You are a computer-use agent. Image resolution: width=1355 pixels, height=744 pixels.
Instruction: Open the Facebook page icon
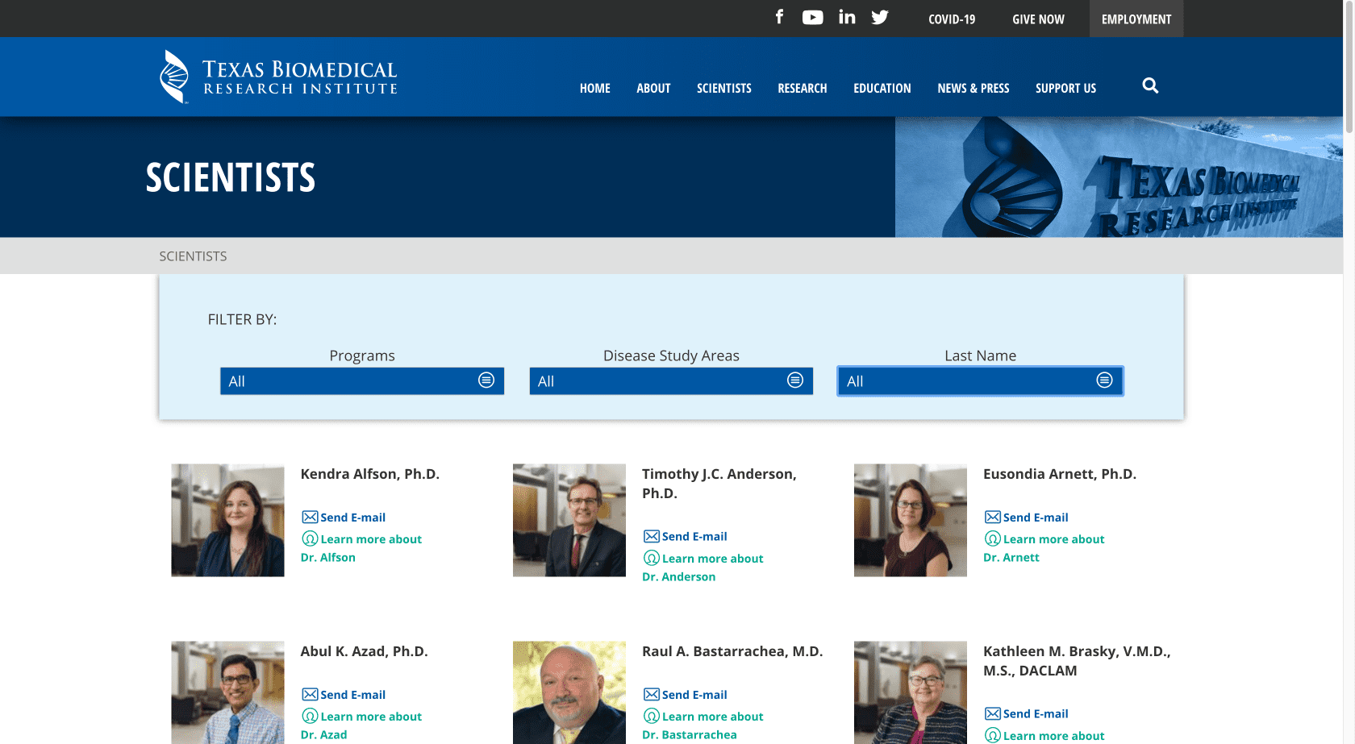point(779,17)
